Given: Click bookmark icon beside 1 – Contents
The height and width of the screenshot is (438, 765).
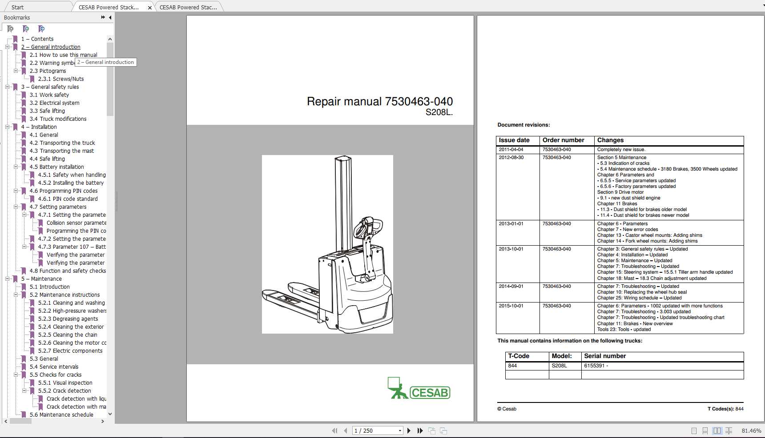Looking at the screenshot, I should pyautogui.click(x=15, y=39).
